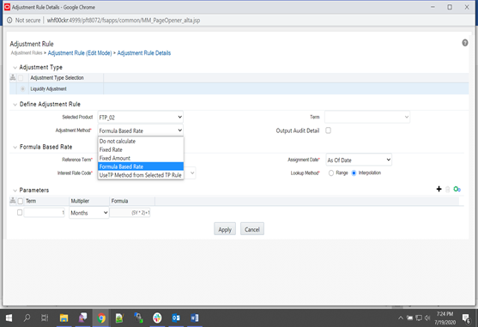The height and width of the screenshot is (327, 478).
Task: Click the browser address bar URL
Action: pyautogui.click(x=124, y=21)
